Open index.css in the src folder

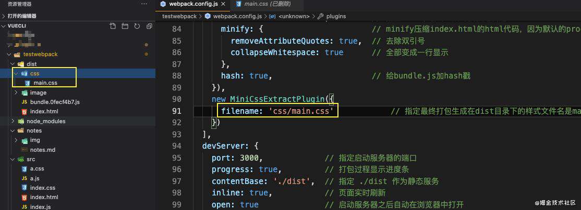43,188
